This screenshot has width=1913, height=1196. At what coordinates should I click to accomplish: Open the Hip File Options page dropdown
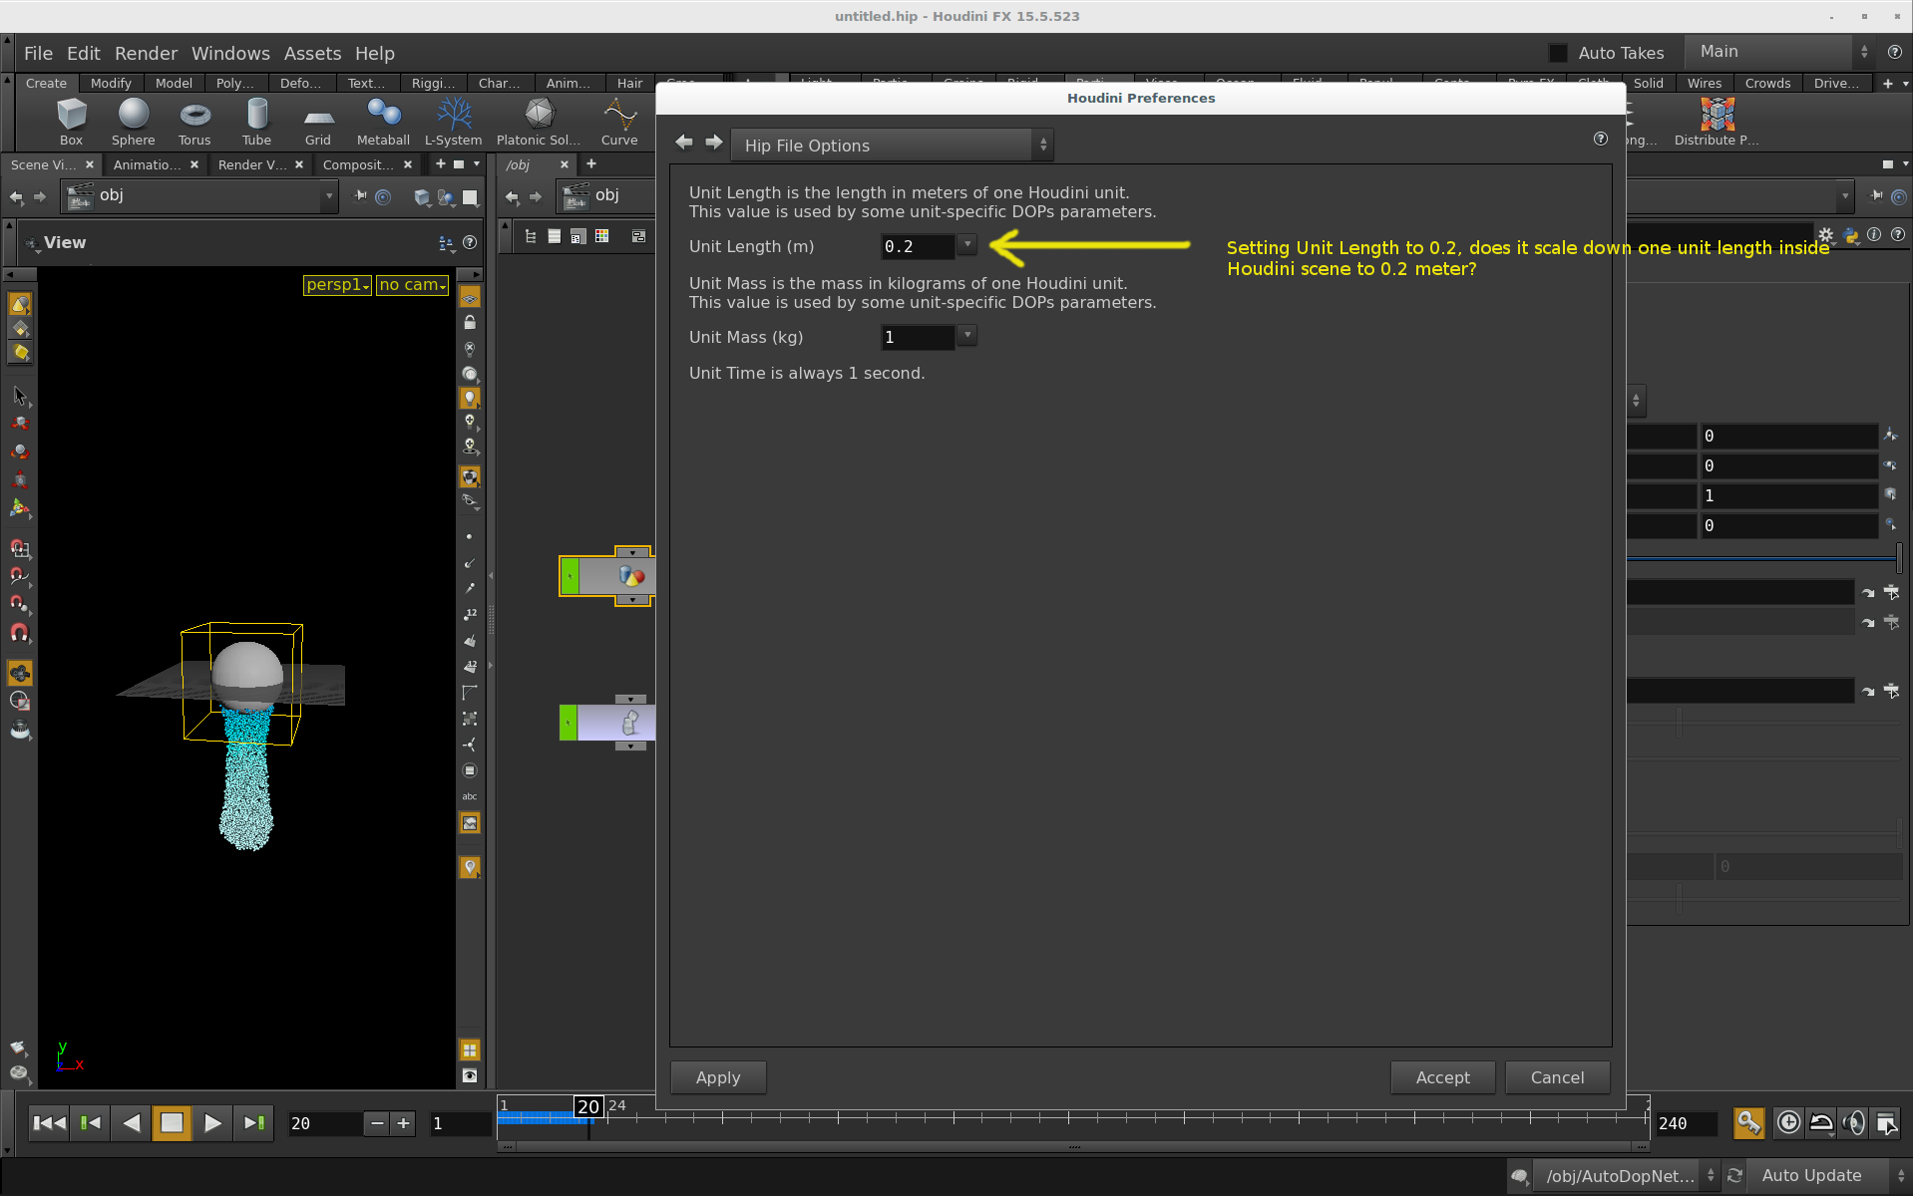coord(892,146)
